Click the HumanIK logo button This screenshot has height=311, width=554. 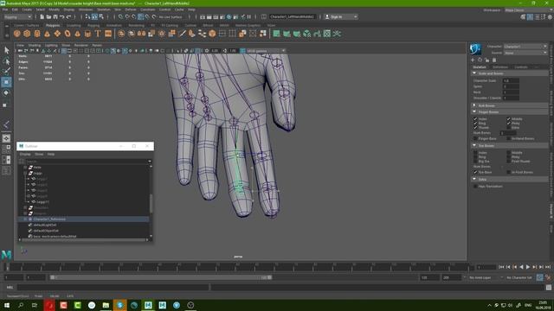475,49
